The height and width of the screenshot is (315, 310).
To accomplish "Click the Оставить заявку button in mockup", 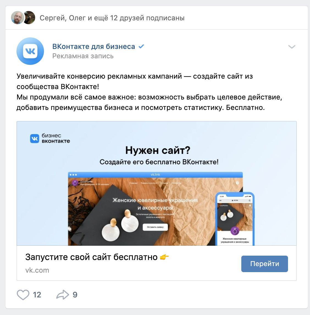I will 155,227.
